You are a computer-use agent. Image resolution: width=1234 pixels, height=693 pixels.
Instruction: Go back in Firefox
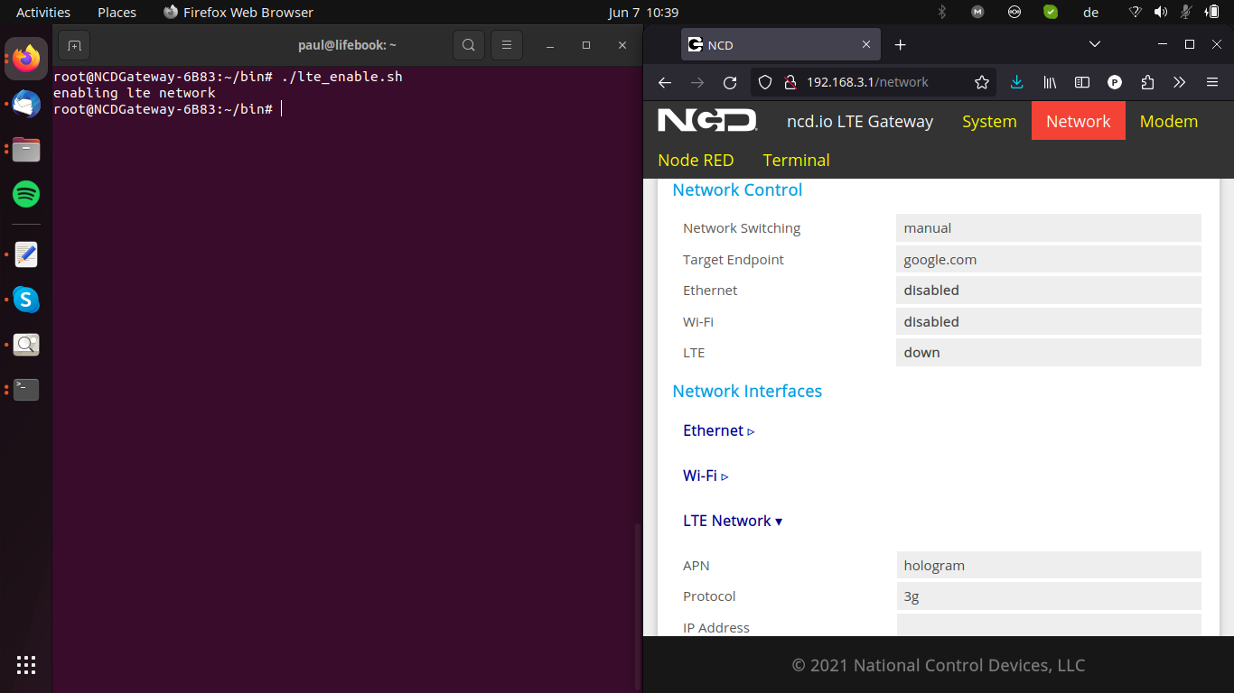(x=665, y=82)
